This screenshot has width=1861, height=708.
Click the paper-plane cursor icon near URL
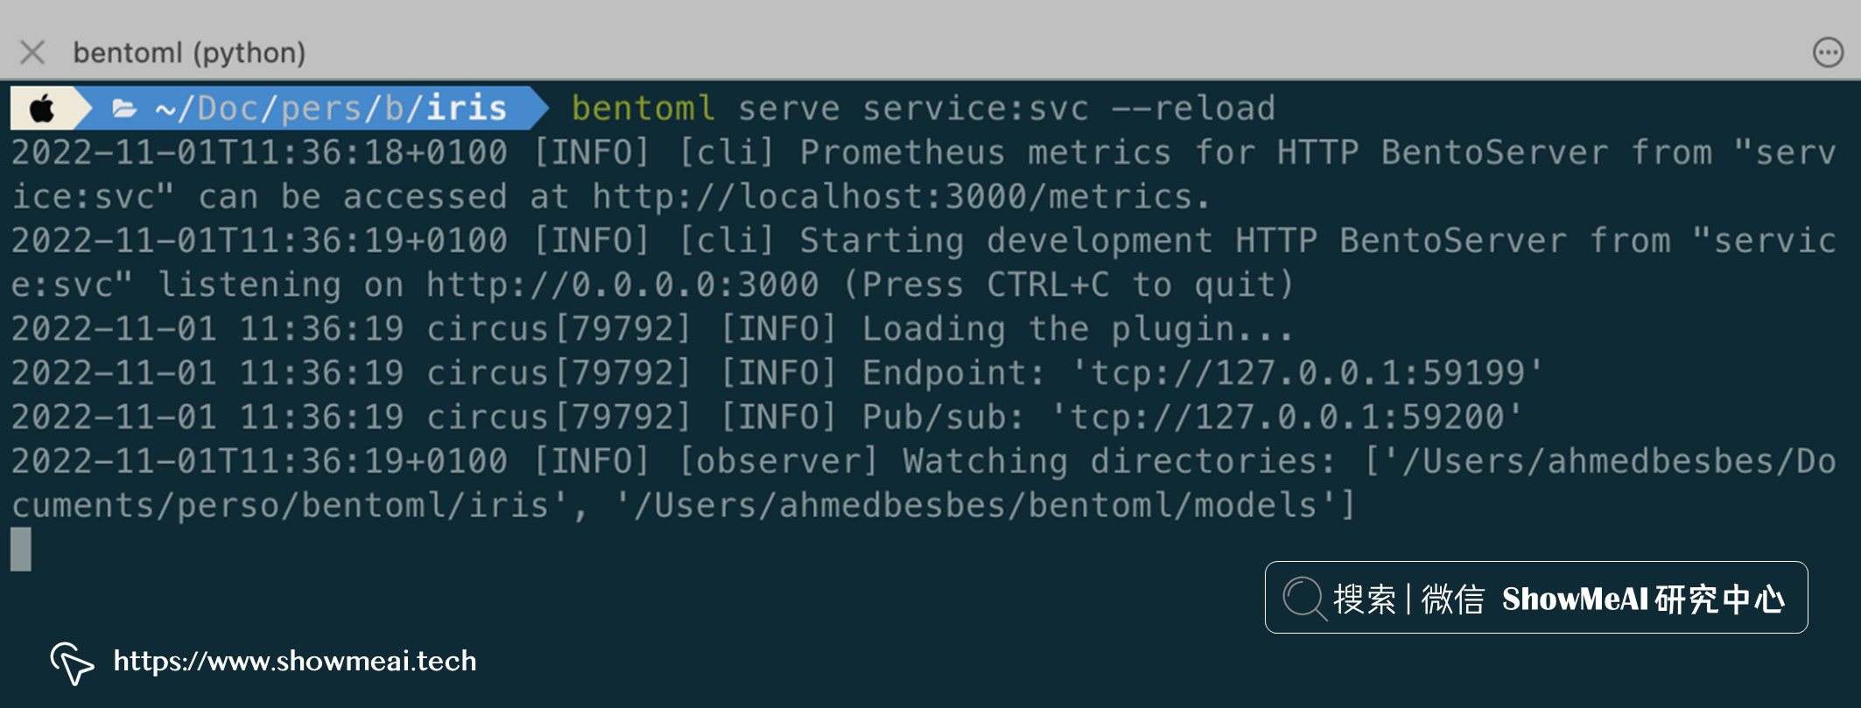coord(72,663)
